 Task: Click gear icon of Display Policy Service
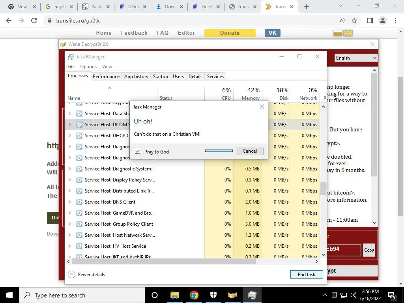[x=79, y=180]
